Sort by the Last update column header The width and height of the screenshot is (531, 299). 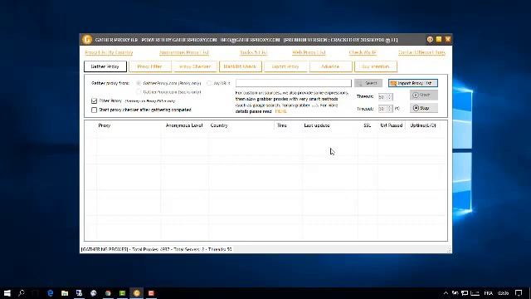click(x=317, y=125)
